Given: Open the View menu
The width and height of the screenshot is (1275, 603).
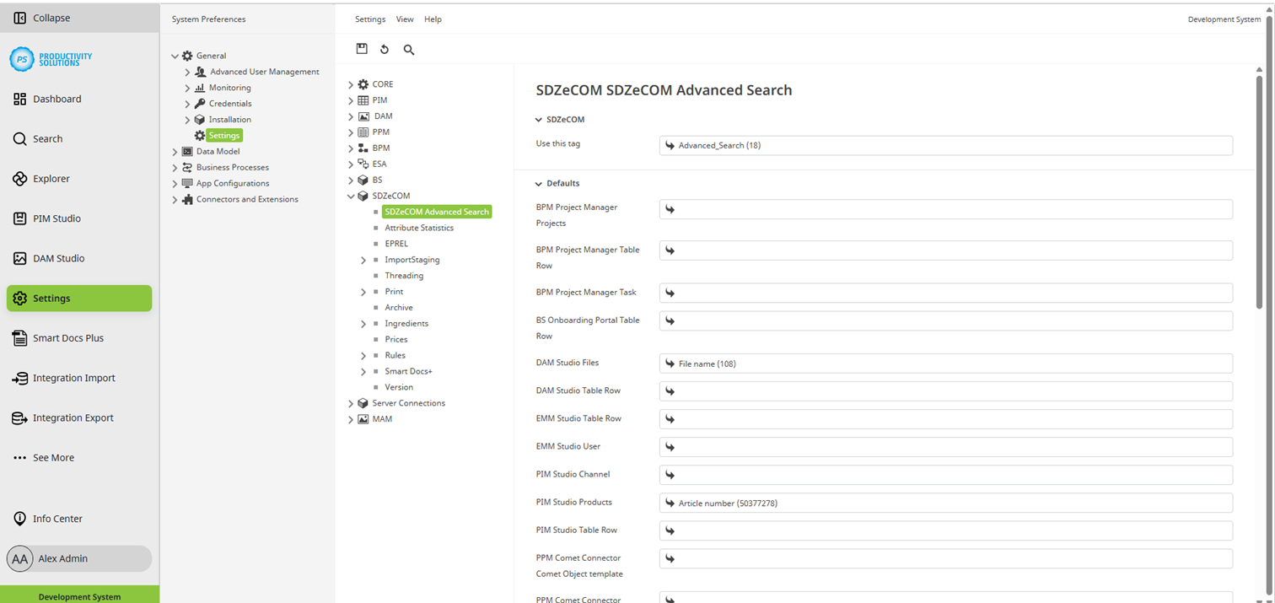Looking at the screenshot, I should point(405,19).
